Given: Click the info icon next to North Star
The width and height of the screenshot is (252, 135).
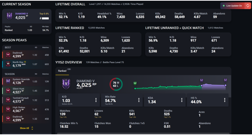Looking at the screenshot, I should pyautogui.click(x=25, y=62).
